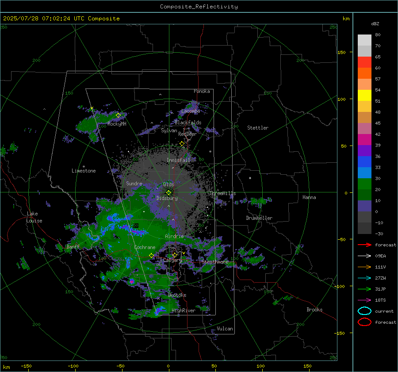Click the dBZ scale heading
The width and height of the screenshot is (398, 372).
coord(375,24)
